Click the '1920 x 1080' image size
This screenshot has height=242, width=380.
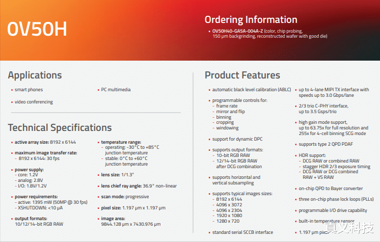pyautogui.click(x=229, y=216)
